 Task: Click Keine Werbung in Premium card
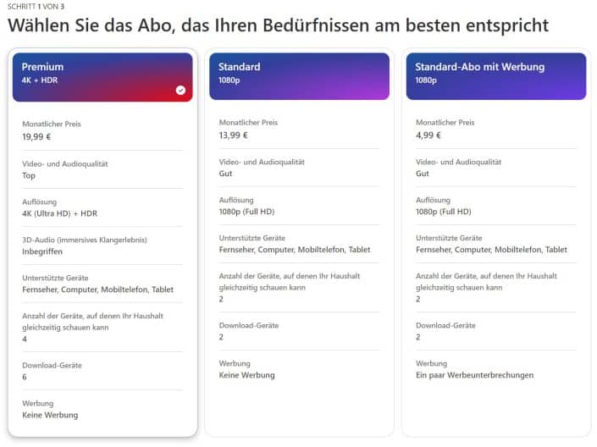click(x=50, y=415)
